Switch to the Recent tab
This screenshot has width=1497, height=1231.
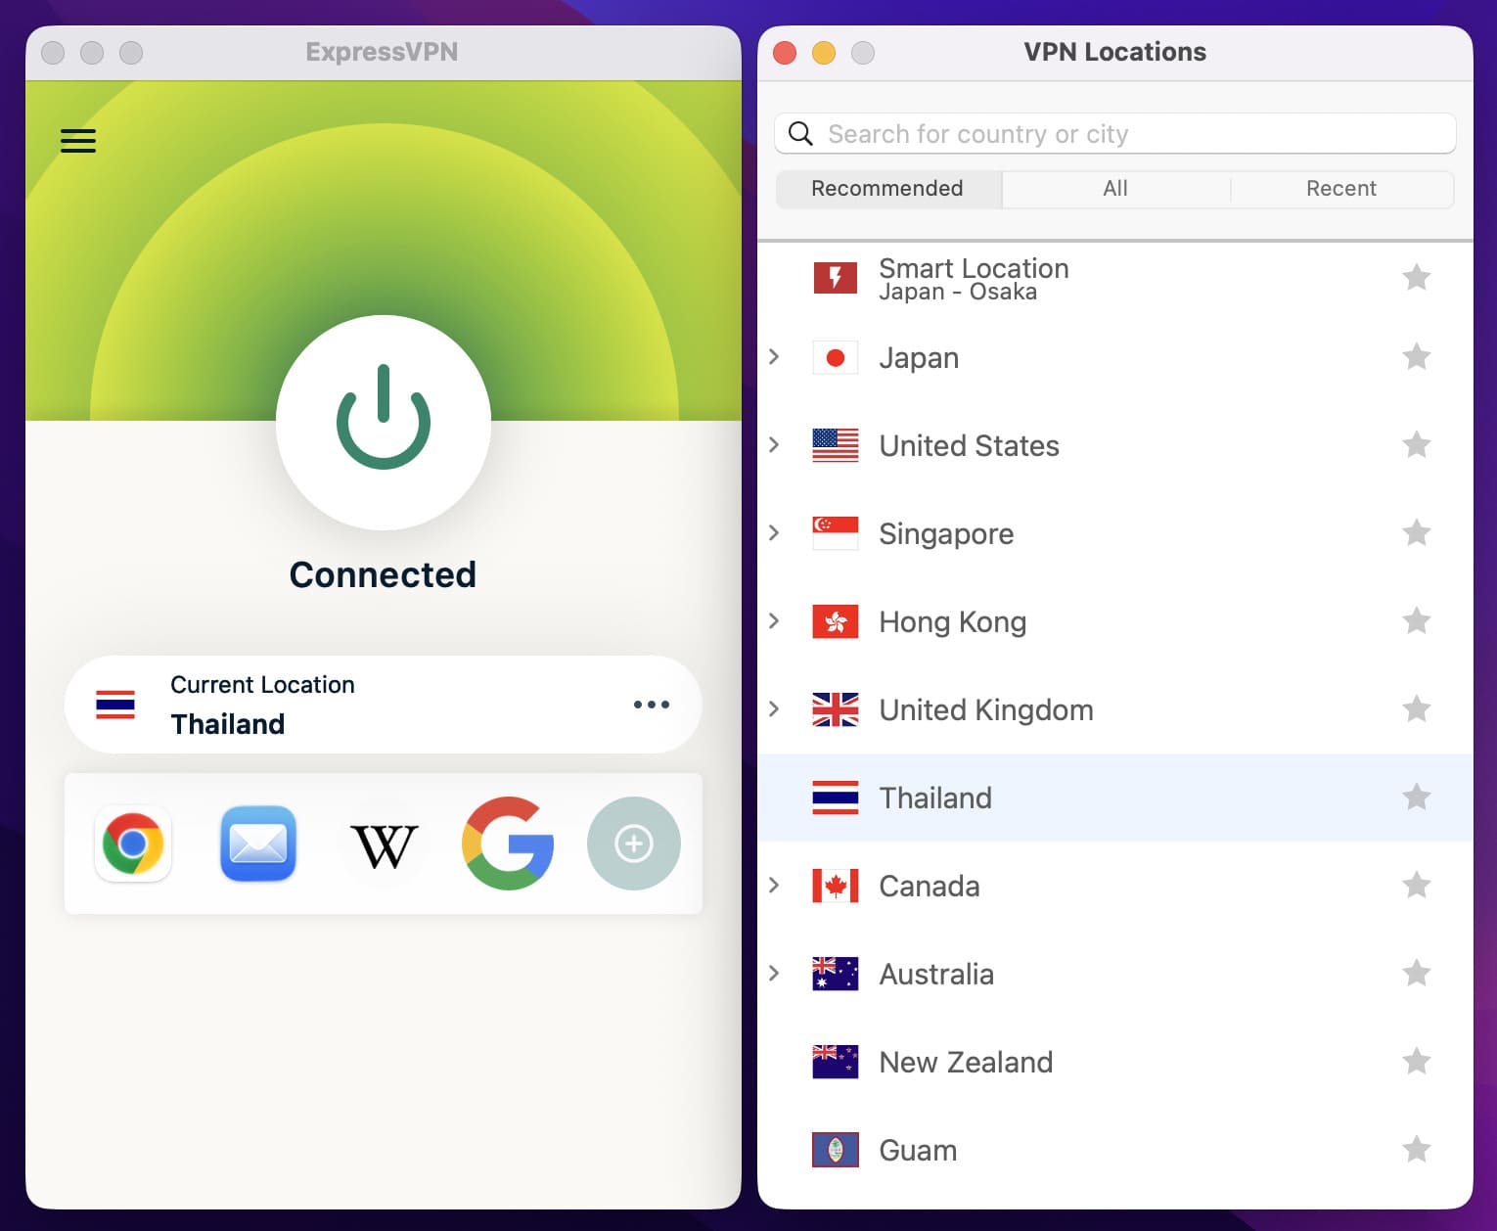coord(1341,189)
